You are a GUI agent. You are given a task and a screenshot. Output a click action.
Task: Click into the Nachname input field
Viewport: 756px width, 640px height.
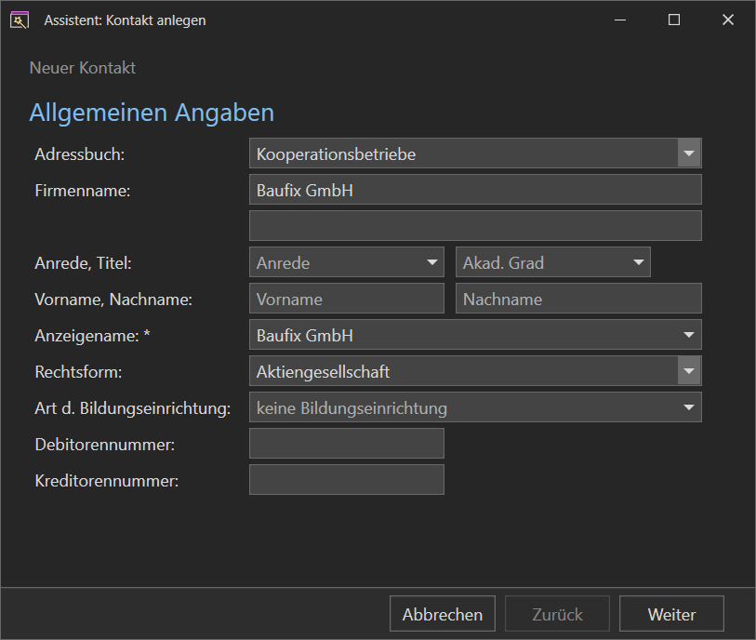[x=578, y=299]
